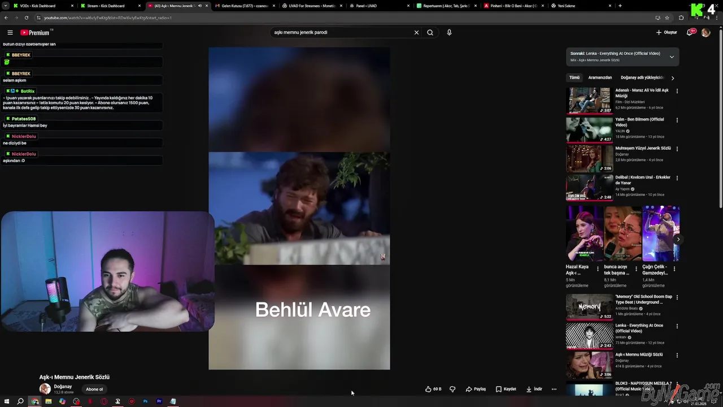The image size is (723, 407).
Task: Bookmark this page with the star icon
Action: [667, 18]
